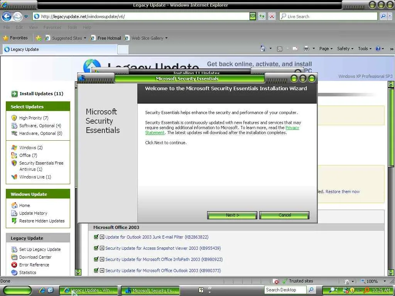The image size is (395, 296).
Task: Select Office (7) product category
Action: point(28,155)
